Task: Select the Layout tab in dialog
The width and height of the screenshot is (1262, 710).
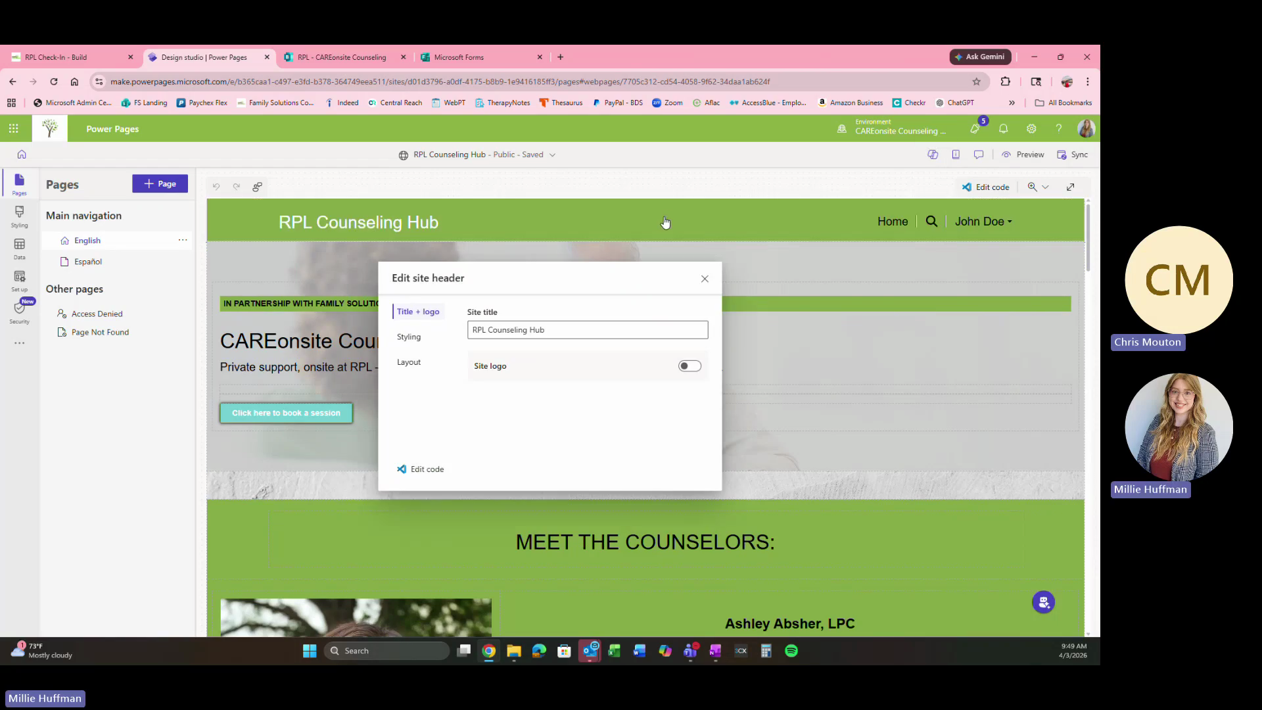Action: click(409, 362)
